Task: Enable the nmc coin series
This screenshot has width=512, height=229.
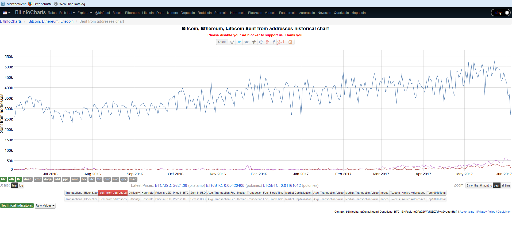Action: [x=75, y=179]
